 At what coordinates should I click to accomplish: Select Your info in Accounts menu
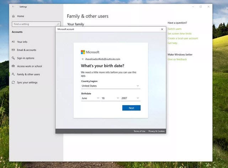coord(22,42)
